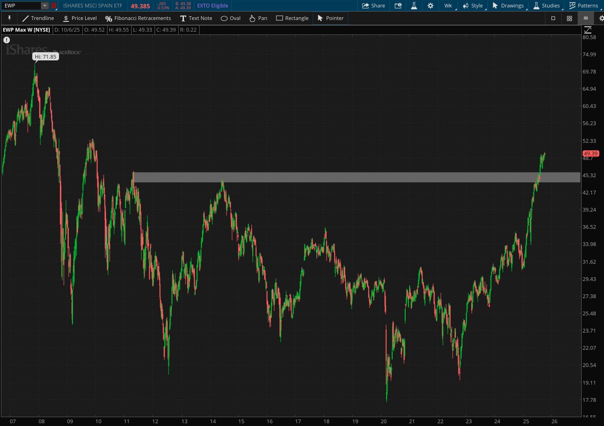Click the EWP symbol input field
This screenshot has width=604, height=426.
pyautogui.click(x=21, y=6)
